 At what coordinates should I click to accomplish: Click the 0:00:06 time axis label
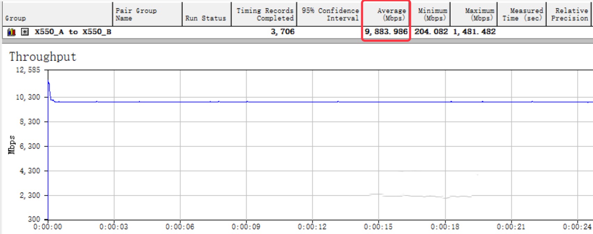(x=180, y=227)
